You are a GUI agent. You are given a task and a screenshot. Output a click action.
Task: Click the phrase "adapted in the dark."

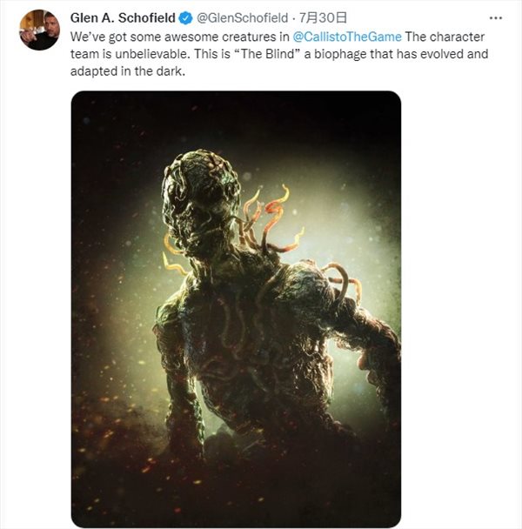point(128,71)
